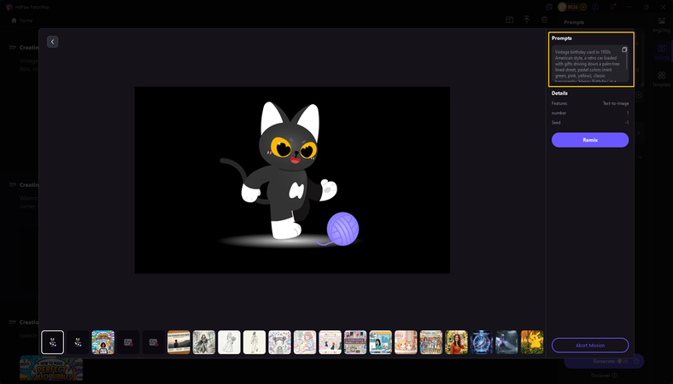
Task: Open the Pikachu thumbnail
Action: coord(532,342)
